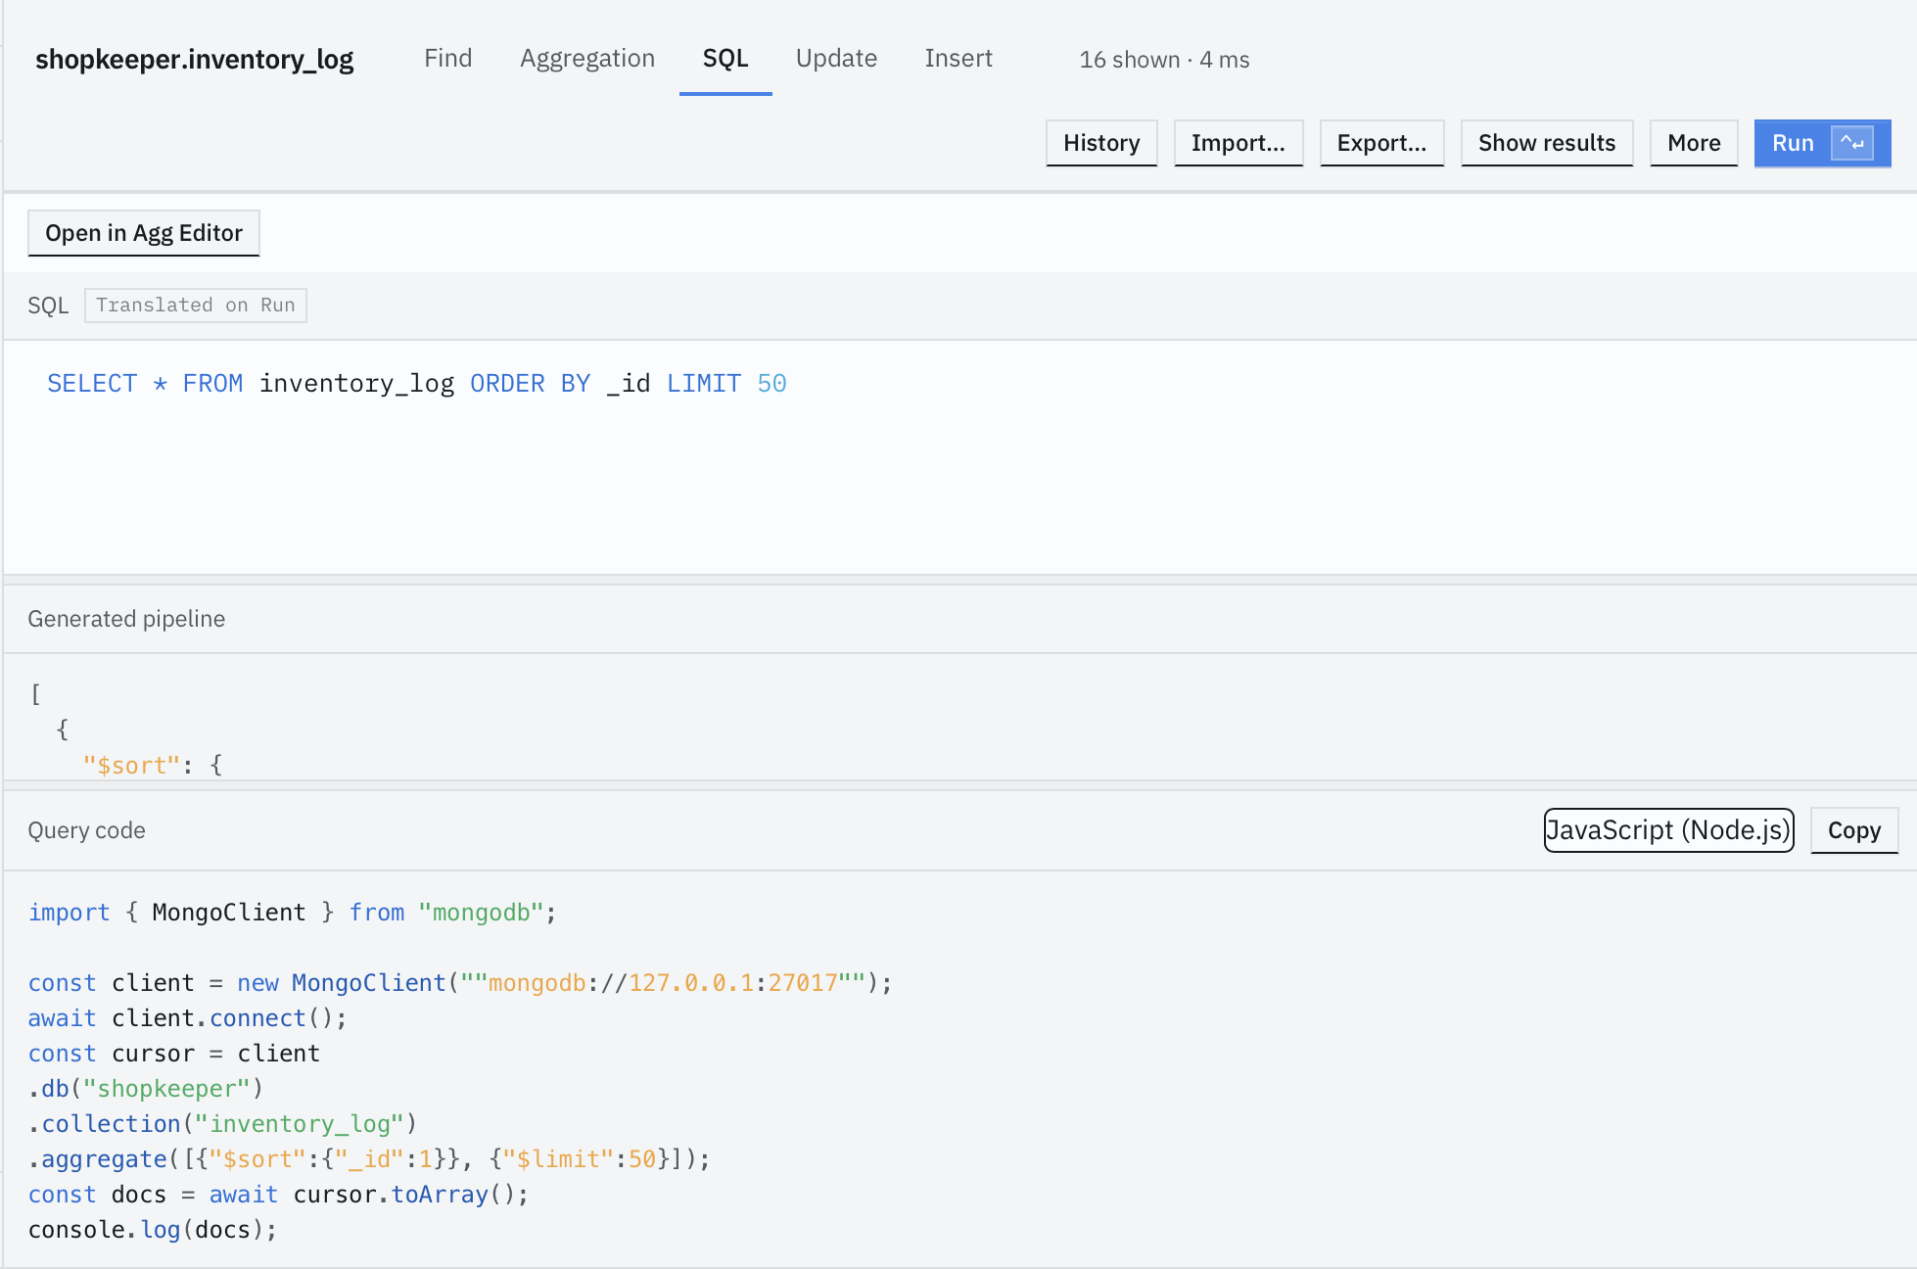Image resolution: width=1917 pixels, height=1269 pixels.
Task: Click the .db("shopkeeper") code line
Action: [x=145, y=1089]
